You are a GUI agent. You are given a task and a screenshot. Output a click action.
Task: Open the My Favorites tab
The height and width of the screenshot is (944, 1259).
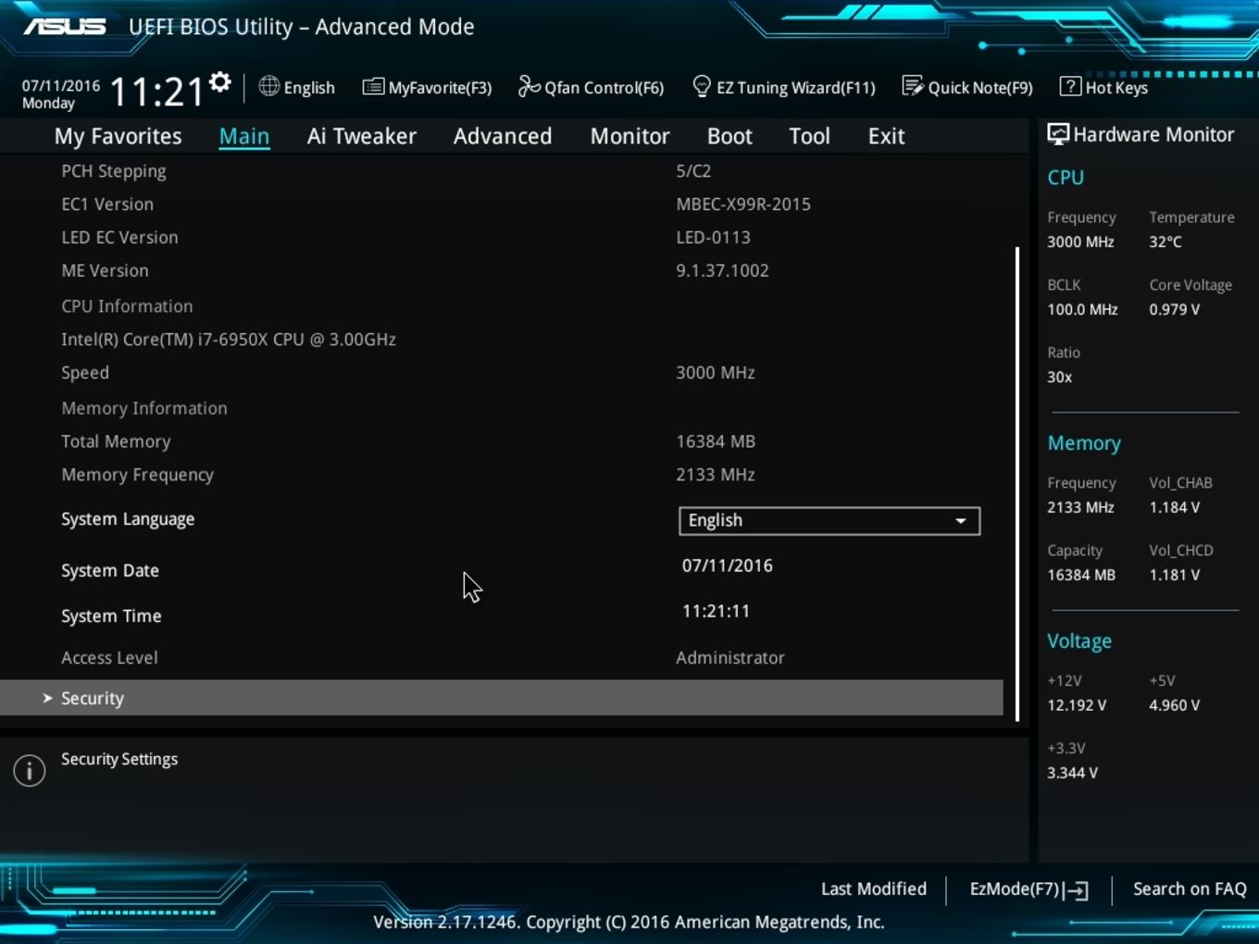coord(118,136)
